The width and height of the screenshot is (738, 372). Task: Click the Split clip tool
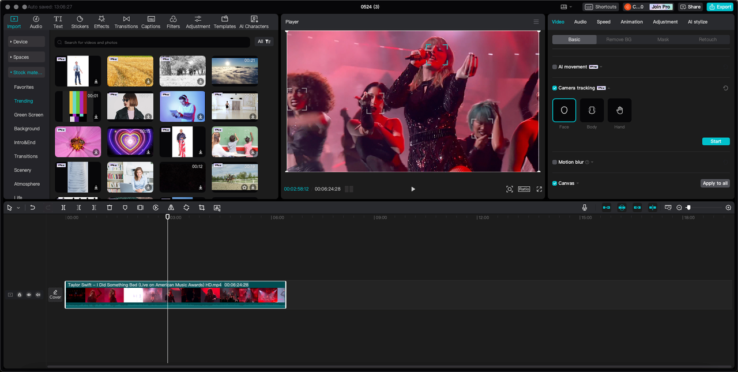point(63,208)
